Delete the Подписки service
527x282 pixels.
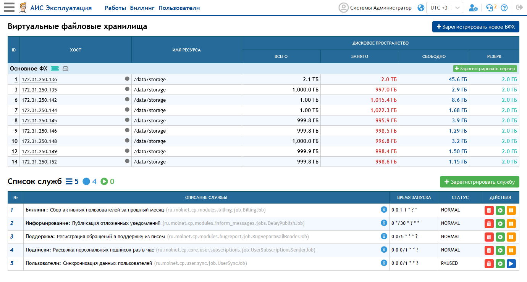tap(489, 250)
